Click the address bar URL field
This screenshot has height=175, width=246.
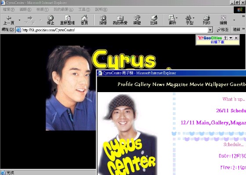(x=114, y=30)
